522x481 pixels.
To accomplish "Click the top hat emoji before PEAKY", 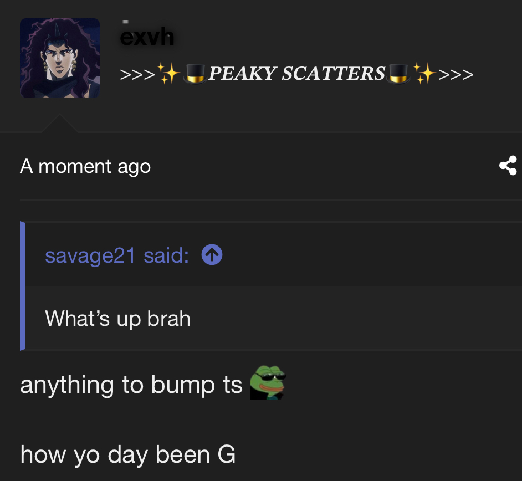I will pos(195,74).
